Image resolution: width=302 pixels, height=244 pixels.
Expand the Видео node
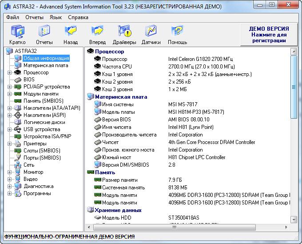(x=9, y=179)
